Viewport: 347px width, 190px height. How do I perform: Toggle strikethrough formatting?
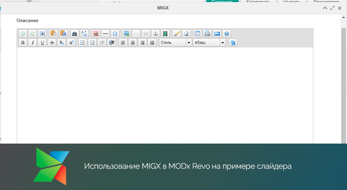point(52,43)
